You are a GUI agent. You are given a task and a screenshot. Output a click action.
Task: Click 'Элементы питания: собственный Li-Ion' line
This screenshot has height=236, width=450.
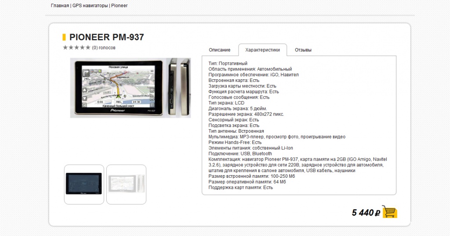click(251, 148)
